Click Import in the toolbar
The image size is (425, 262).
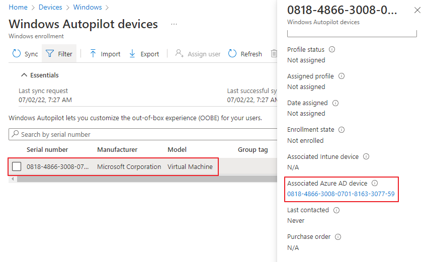(105, 54)
